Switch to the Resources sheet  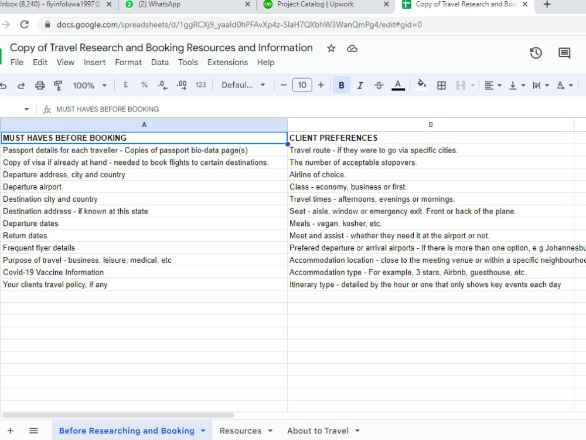241,430
